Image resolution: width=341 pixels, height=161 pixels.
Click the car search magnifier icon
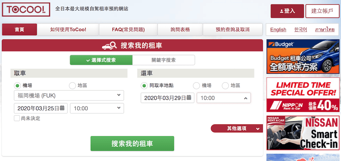[x=109, y=46]
